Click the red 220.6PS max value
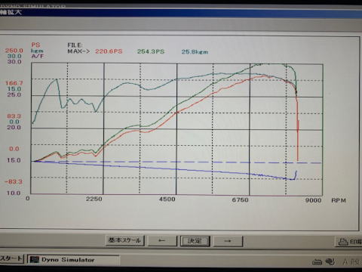Screen dimensions: 362x272 click(x=109, y=51)
